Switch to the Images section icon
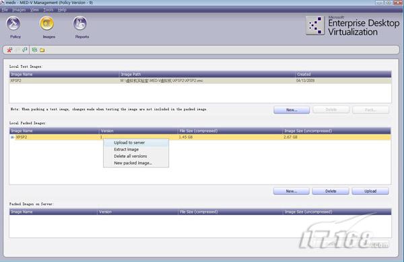404x262 pixels. (x=46, y=24)
